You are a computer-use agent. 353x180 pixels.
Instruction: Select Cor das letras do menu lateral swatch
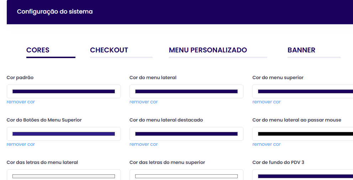(x=63, y=176)
